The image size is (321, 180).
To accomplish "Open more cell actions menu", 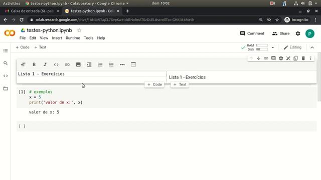I will pos(310,58).
